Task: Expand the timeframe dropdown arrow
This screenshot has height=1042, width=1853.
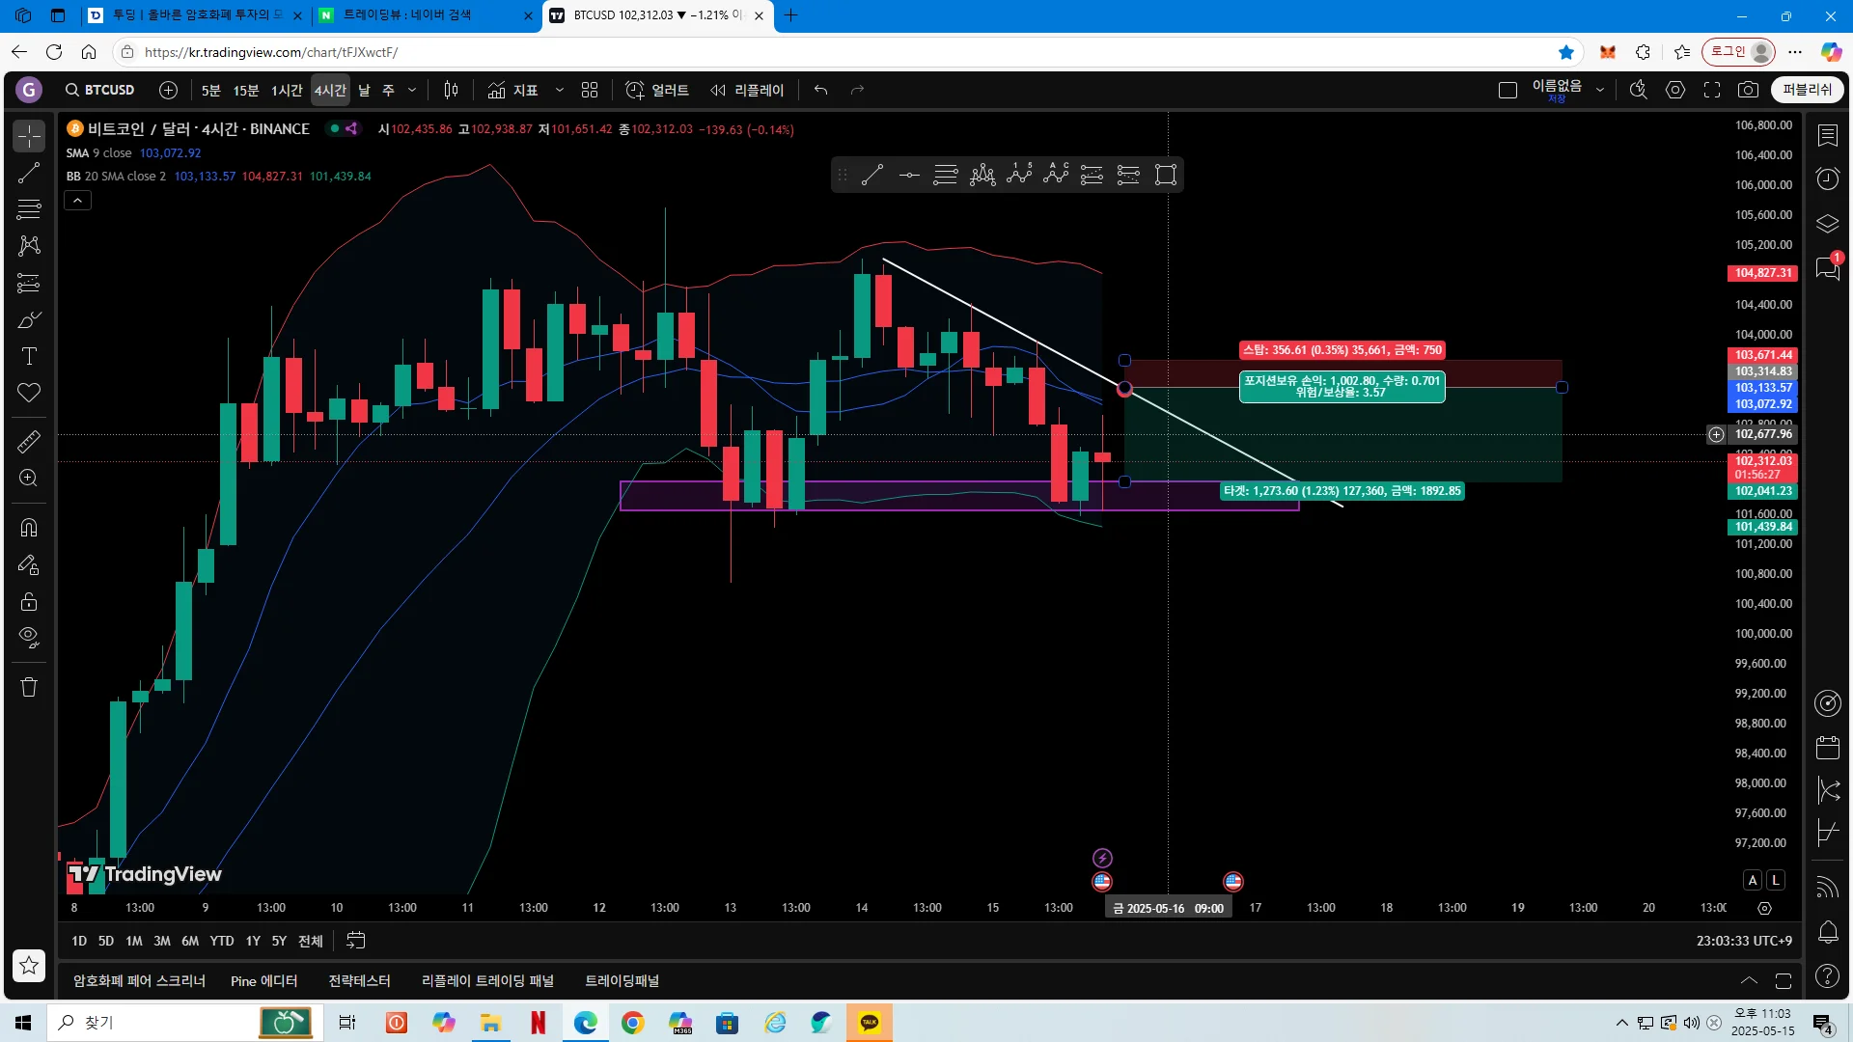Action: pos(412,90)
